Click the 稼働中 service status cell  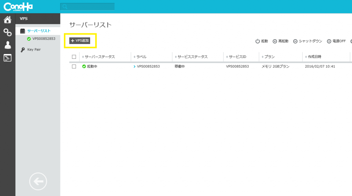[x=179, y=66]
